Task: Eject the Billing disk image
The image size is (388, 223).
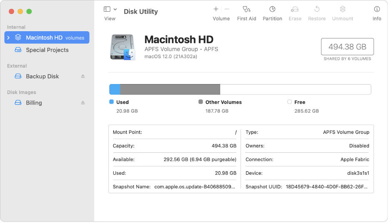Action: [83, 103]
